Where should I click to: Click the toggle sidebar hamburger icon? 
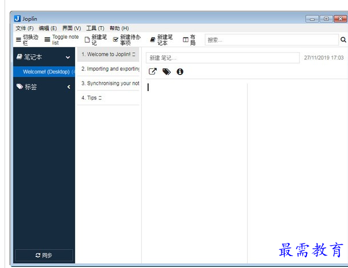pos(19,40)
